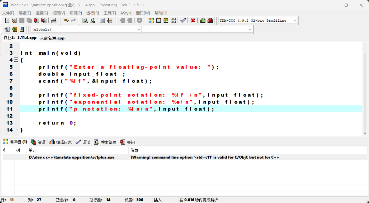The height and width of the screenshot is (203, 369).
Task: Click the 列 column header
Action: (21, 150)
